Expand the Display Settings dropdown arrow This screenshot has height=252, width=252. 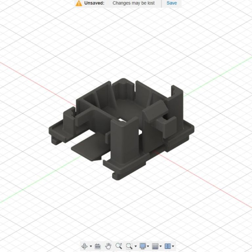[x=148, y=246]
